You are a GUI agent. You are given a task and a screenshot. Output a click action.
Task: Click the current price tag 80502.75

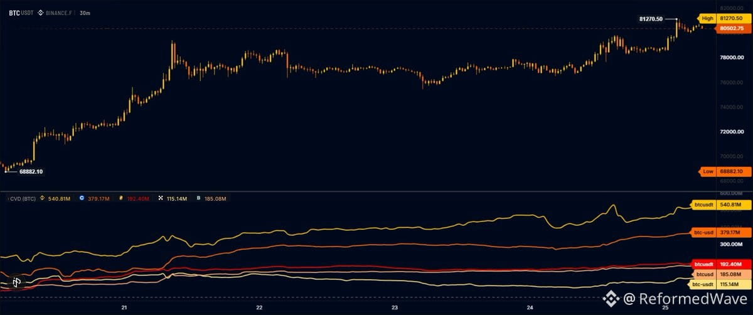click(732, 28)
